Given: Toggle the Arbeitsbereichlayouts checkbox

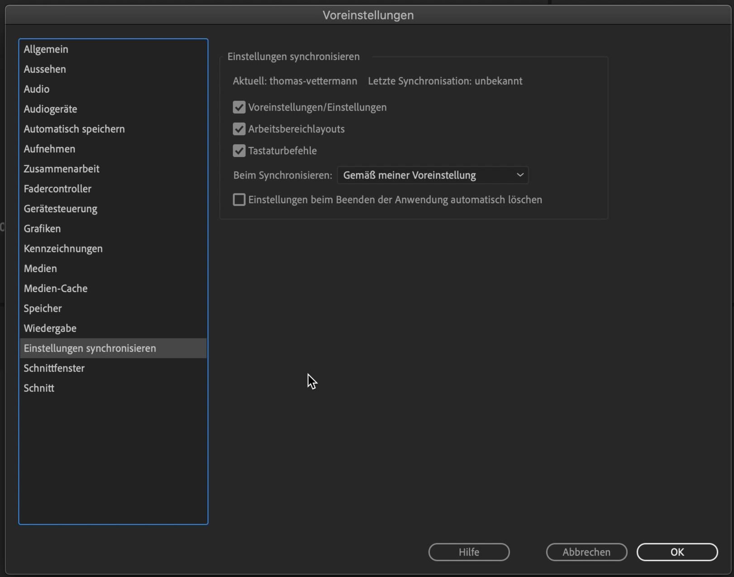Looking at the screenshot, I should (x=239, y=129).
